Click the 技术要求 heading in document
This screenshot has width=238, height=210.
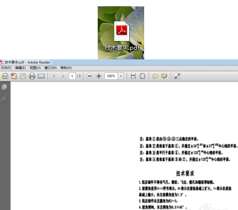click(185, 173)
